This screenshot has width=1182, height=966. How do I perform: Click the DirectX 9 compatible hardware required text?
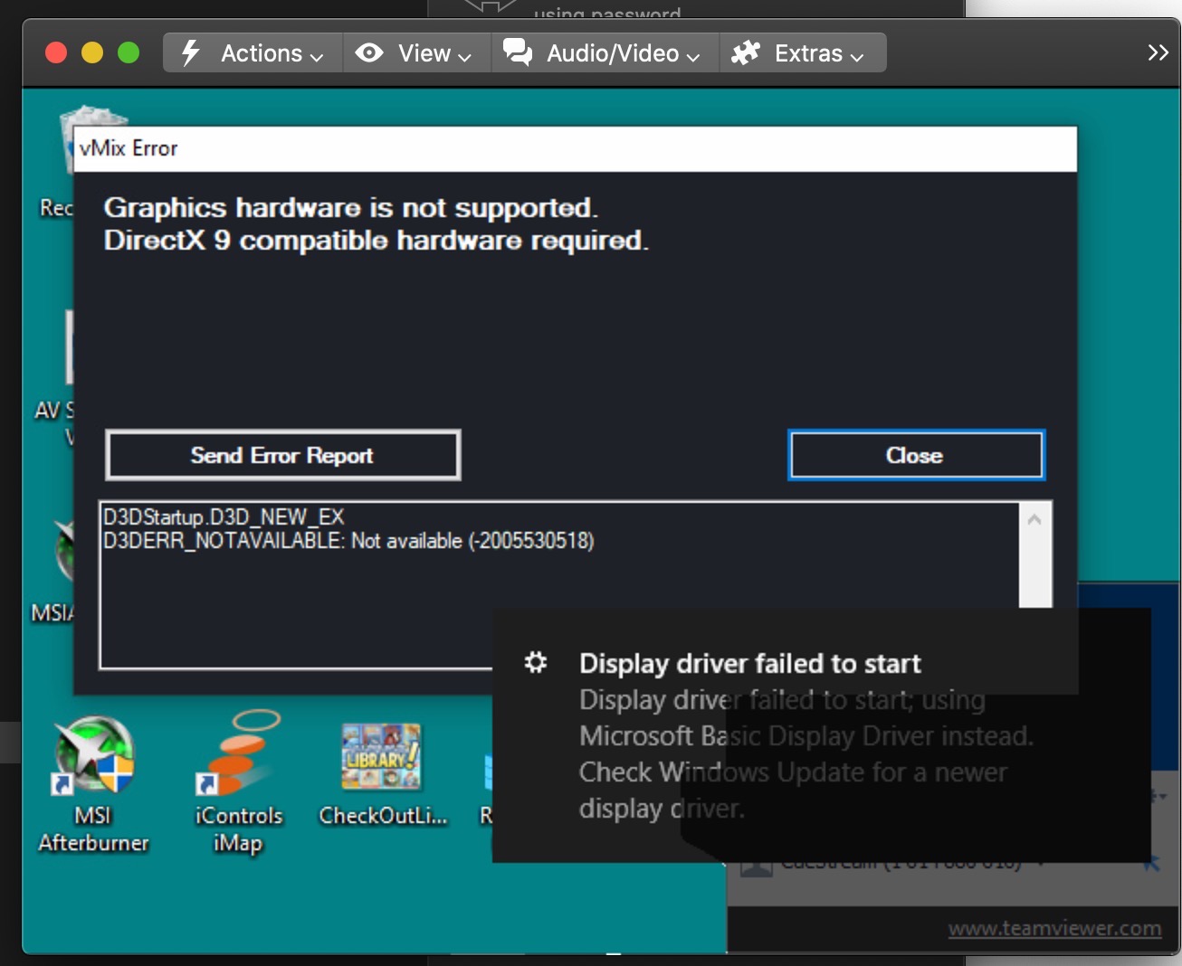[x=376, y=241]
